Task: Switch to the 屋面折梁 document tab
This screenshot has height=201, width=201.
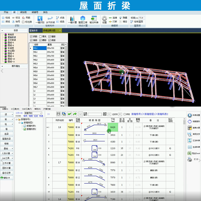Action: click(x=34, y=30)
